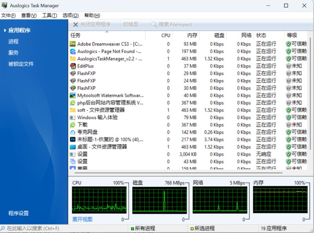
Task: Click the Mytoolsoft Watermark Software icon
Action: (73, 95)
